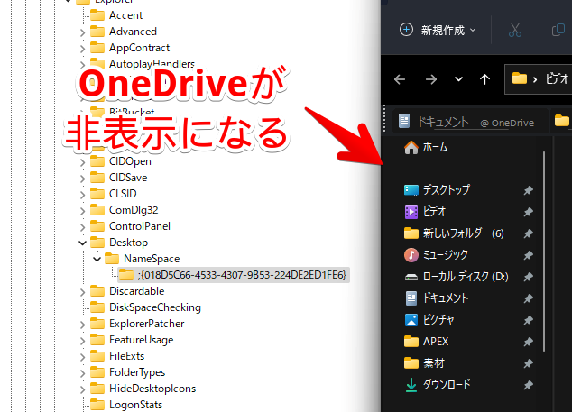Select the HideDesktopIcons registry key
This screenshot has height=412, width=572.
coord(152,389)
